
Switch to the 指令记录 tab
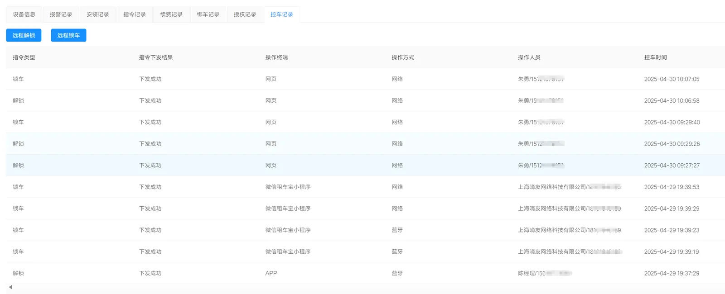click(135, 14)
